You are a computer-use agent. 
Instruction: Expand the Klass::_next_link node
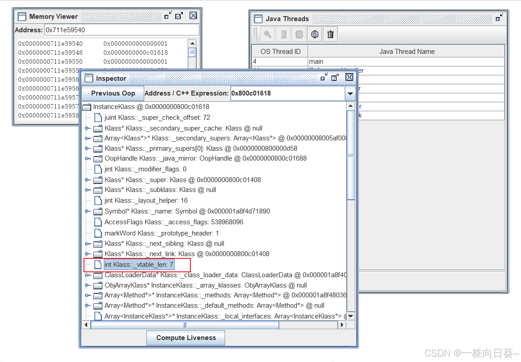click(88, 254)
